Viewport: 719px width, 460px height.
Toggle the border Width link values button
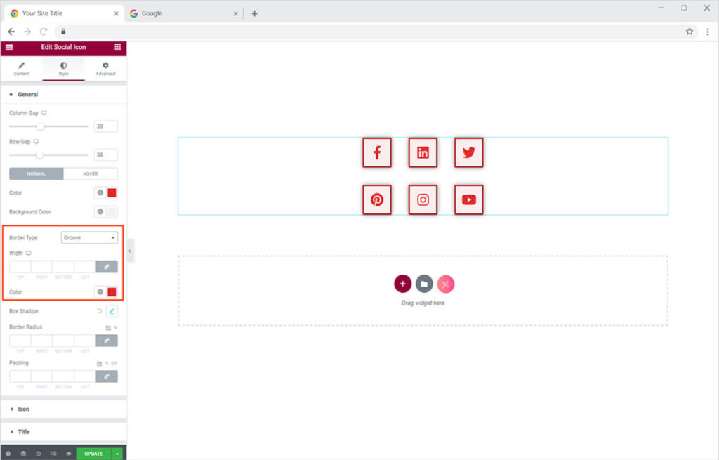pos(107,267)
